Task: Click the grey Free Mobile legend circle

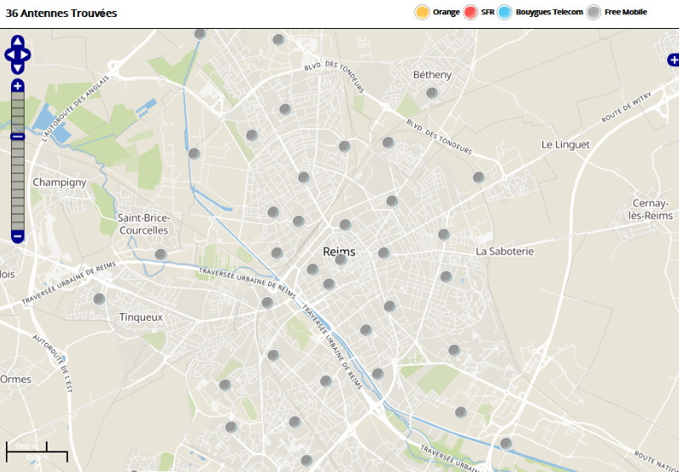Action: tap(594, 12)
